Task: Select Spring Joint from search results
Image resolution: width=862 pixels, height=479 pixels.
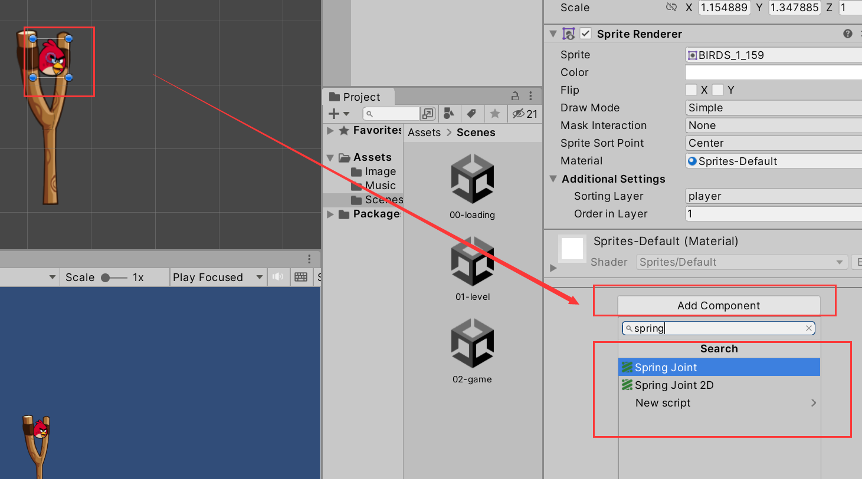Action: pyautogui.click(x=719, y=367)
